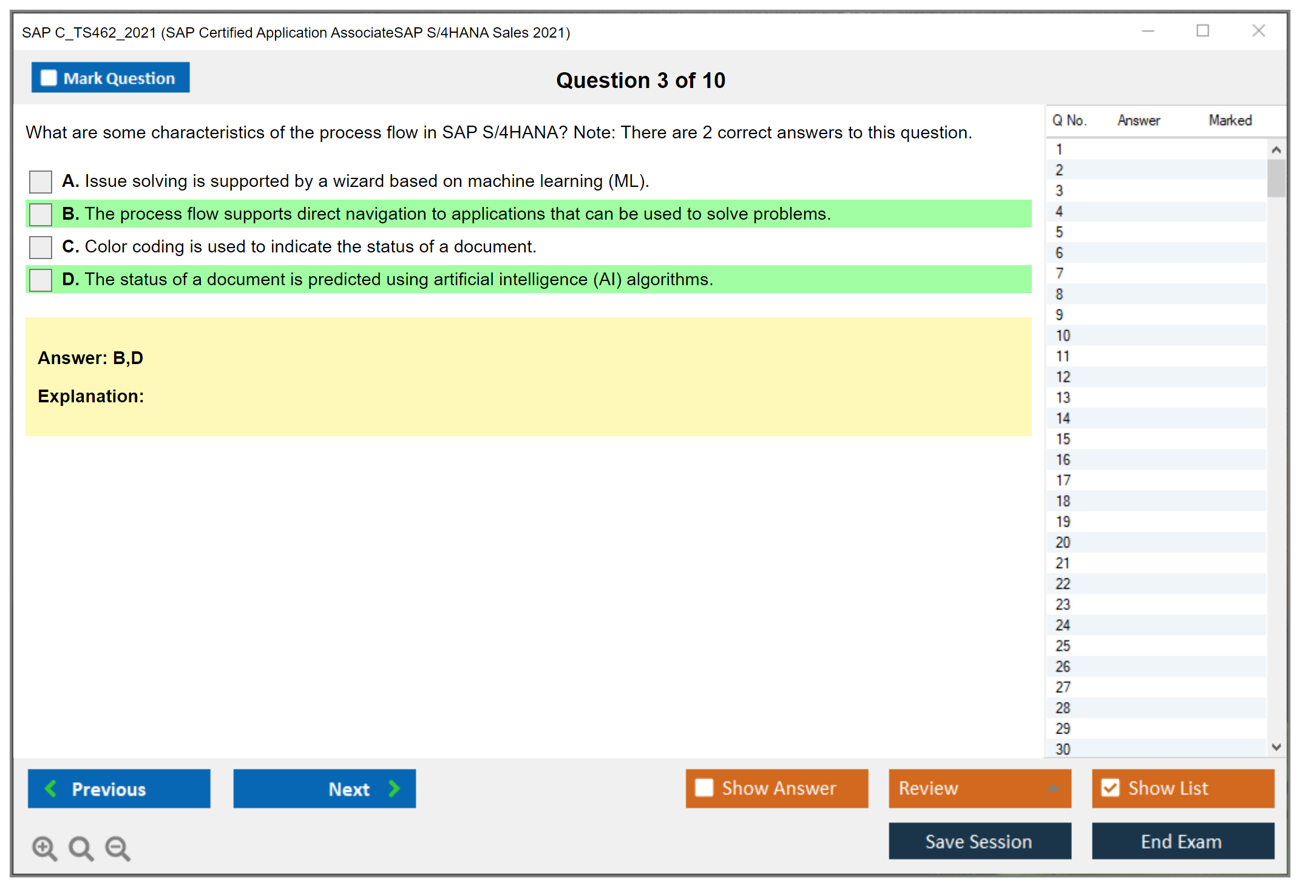Click the End Exam button
This screenshot has width=1305, height=892.
point(1182,841)
